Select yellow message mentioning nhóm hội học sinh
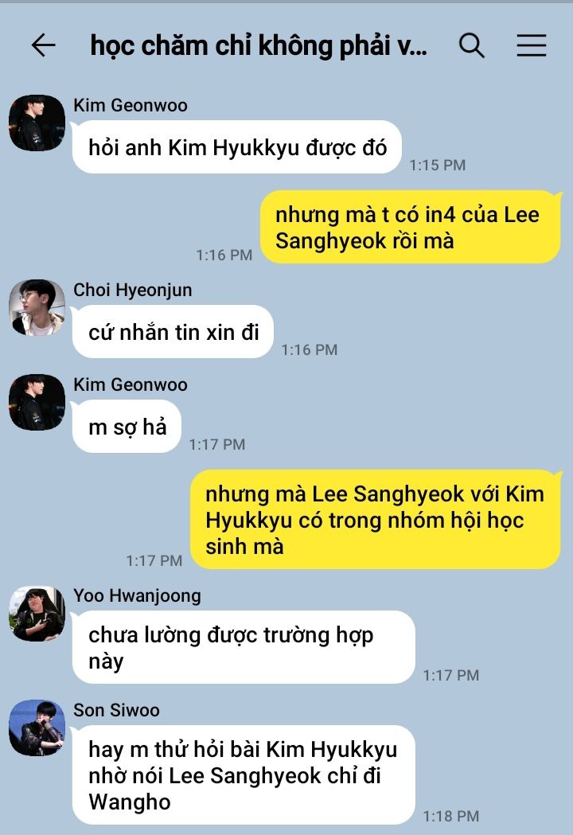573x835 pixels. pos(376,520)
